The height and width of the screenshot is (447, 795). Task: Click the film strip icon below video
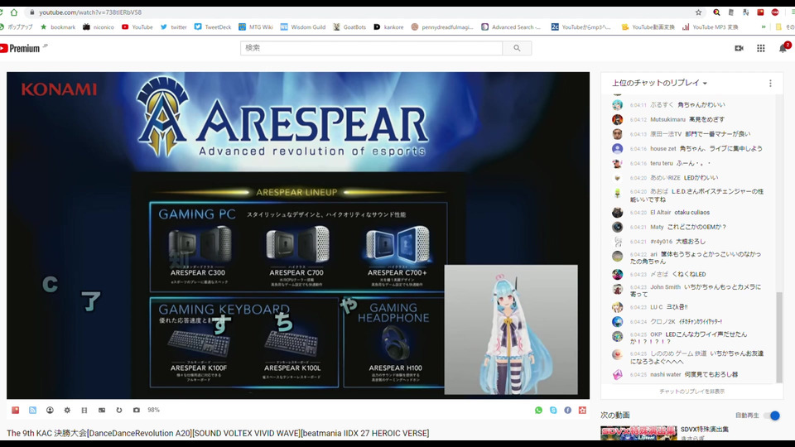coord(84,410)
